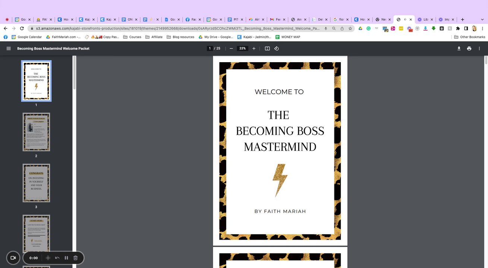
Task: Click the Becoming Boss Mastermind Welcome Packet title
Action: click(53, 48)
